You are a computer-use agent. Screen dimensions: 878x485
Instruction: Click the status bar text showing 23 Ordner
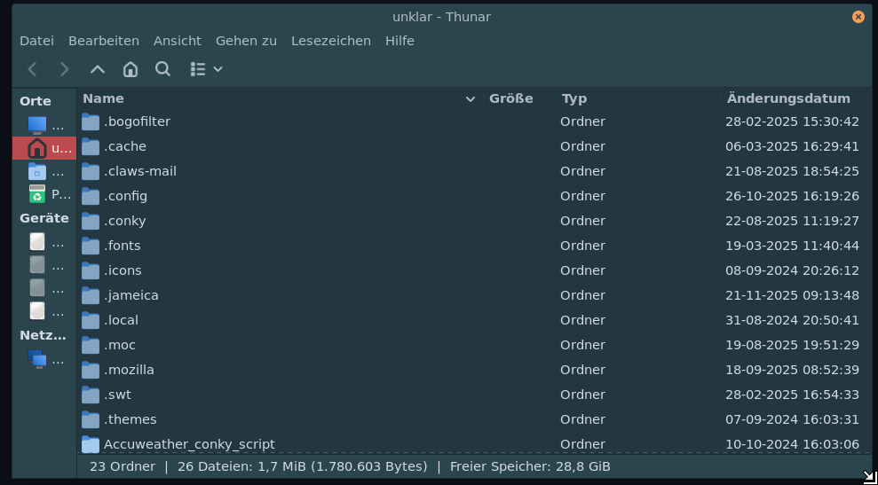click(x=123, y=466)
